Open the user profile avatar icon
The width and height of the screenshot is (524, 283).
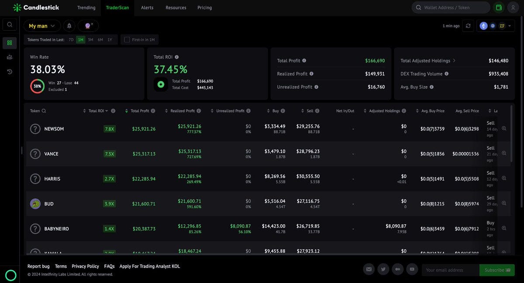(513, 7)
